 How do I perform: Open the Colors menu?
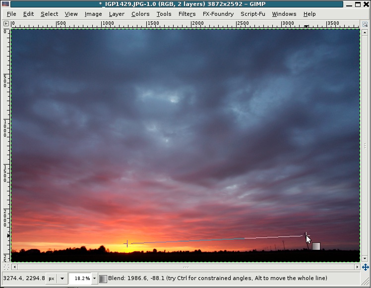pyautogui.click(x=140, y=14)
